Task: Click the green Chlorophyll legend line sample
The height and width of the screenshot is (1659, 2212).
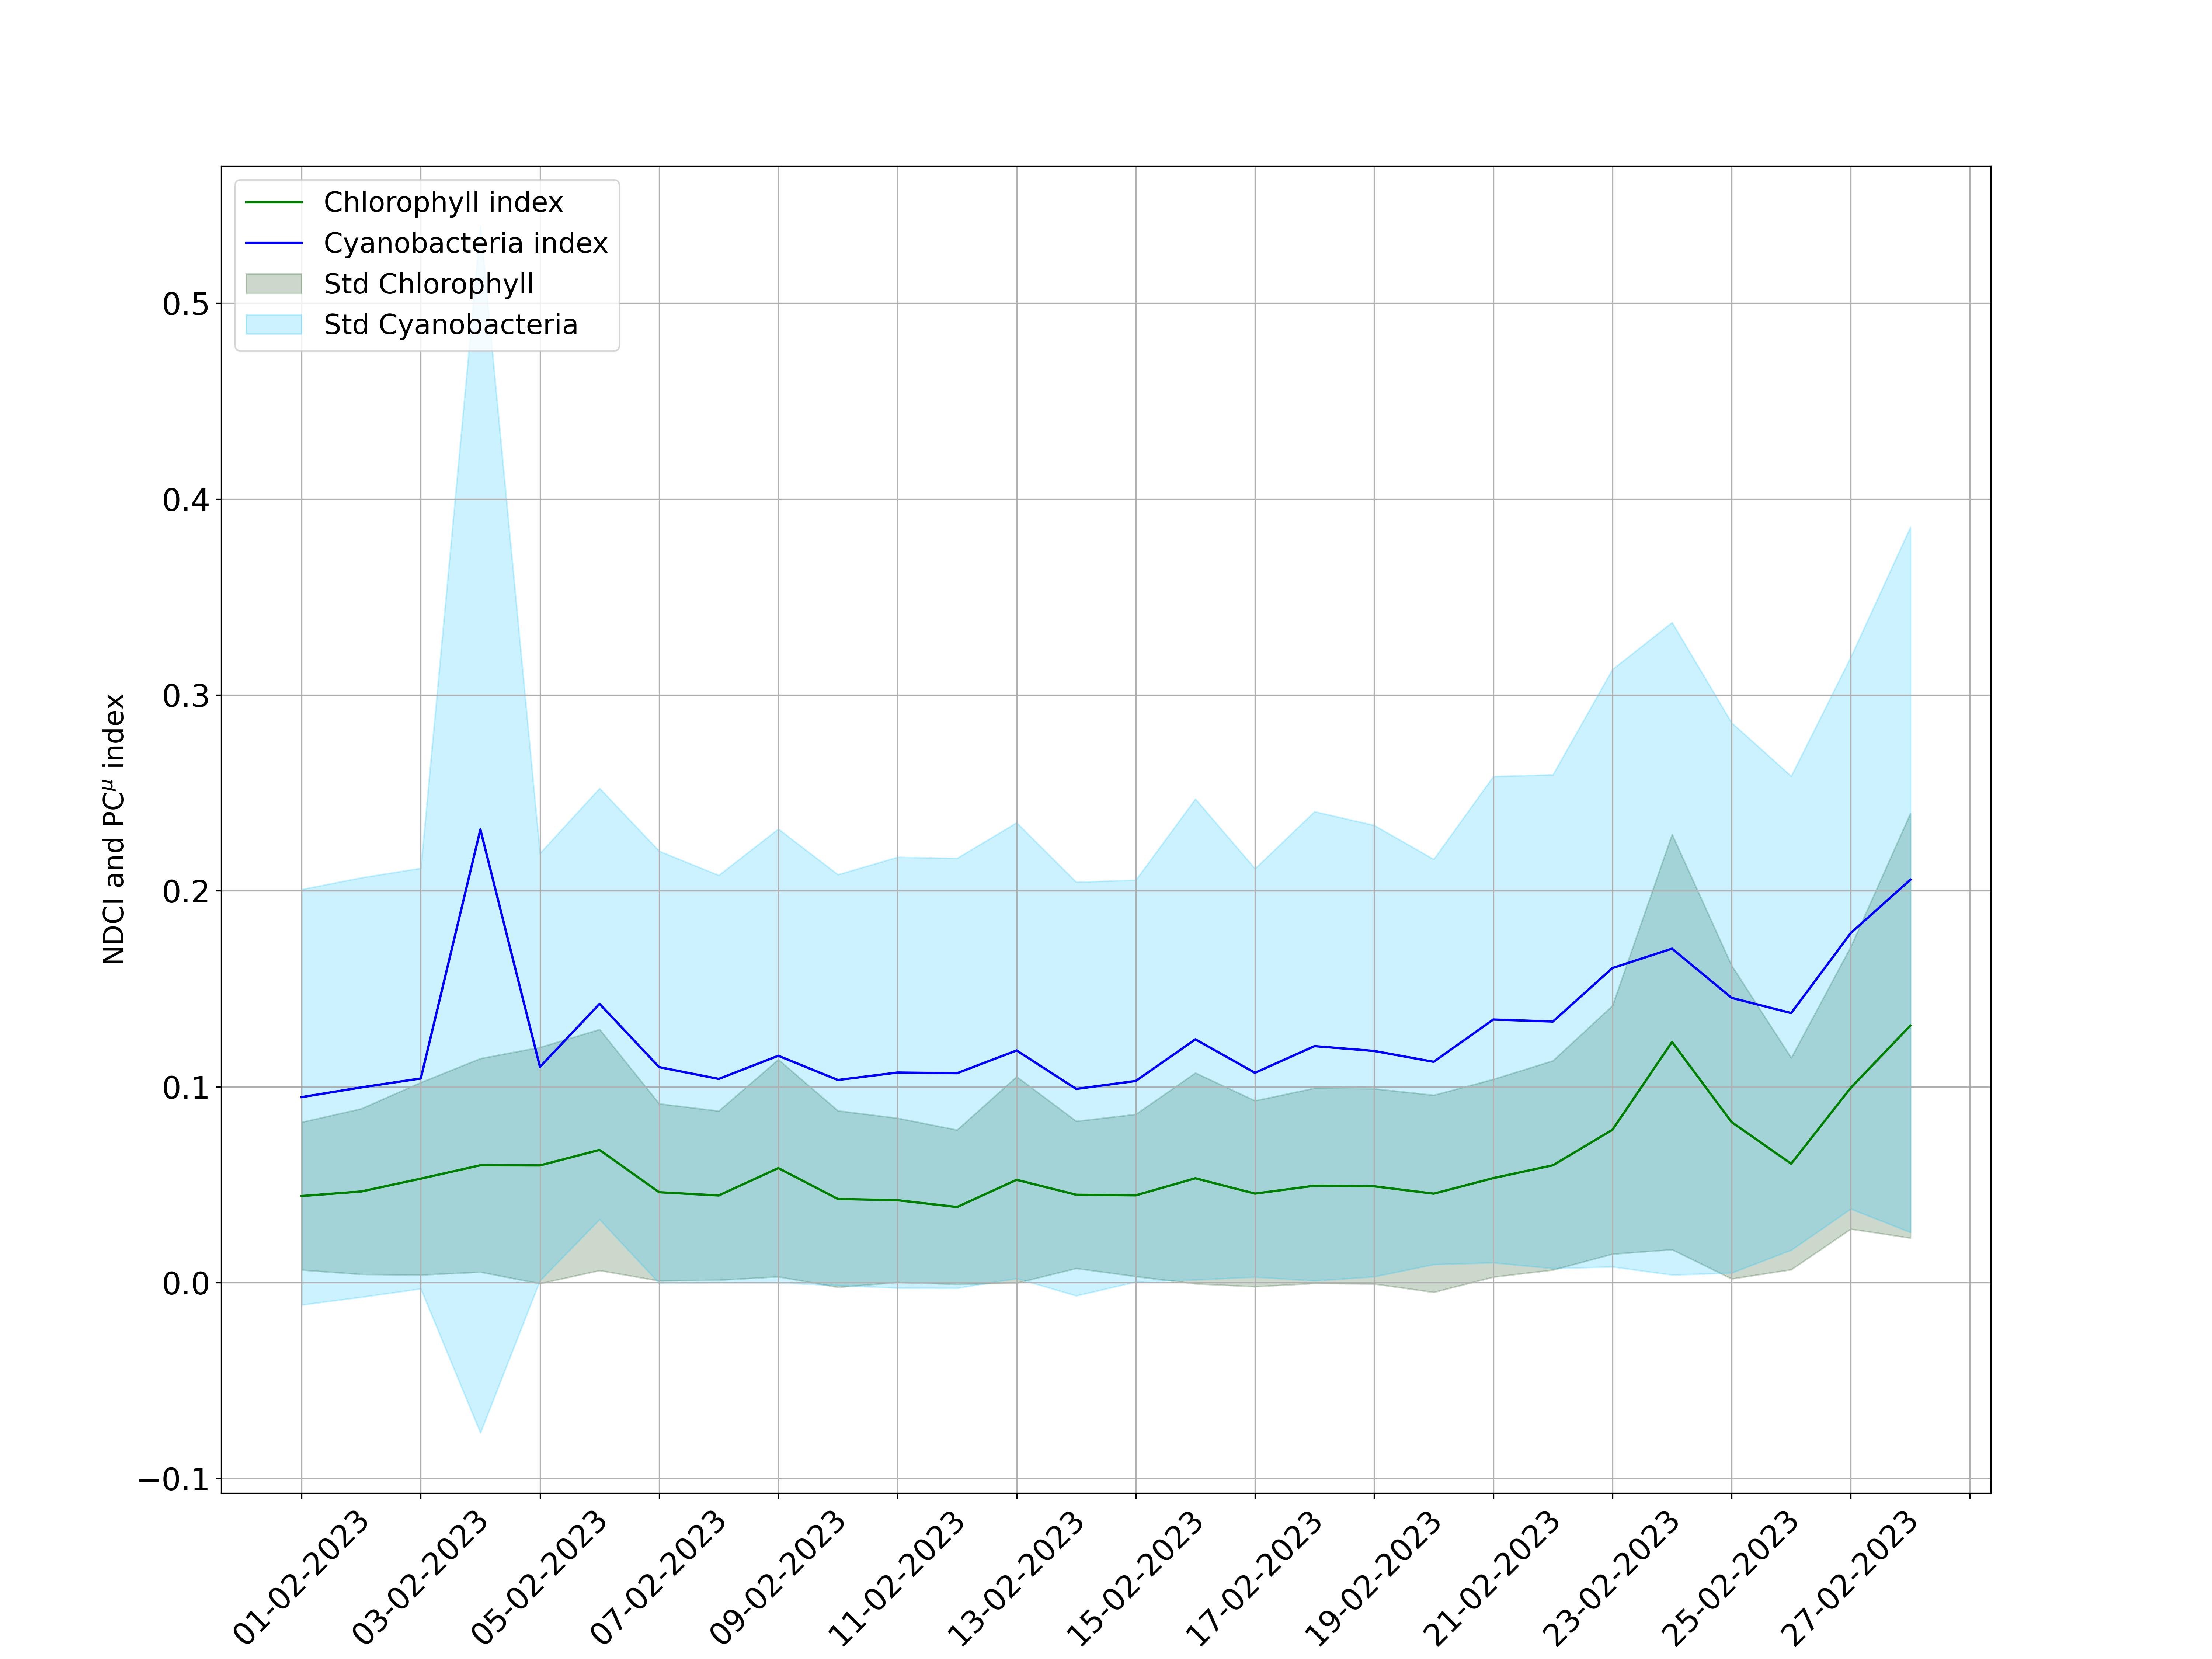Action: pos(273,202)
